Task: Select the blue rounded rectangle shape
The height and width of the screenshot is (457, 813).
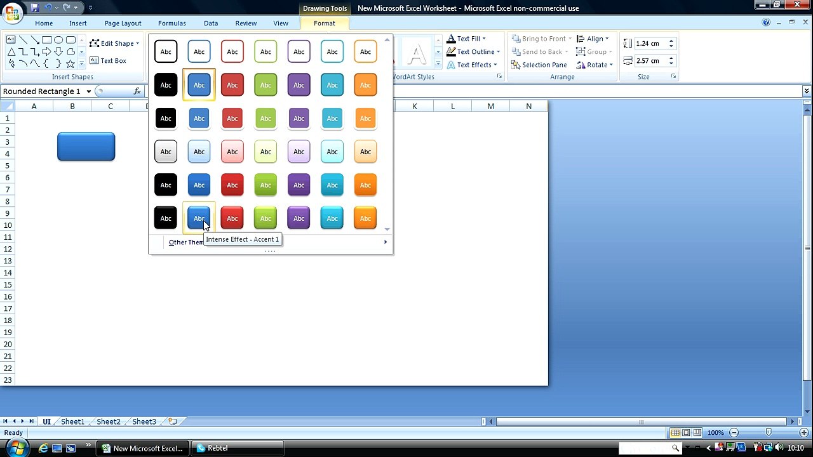Action: (86, 146)
